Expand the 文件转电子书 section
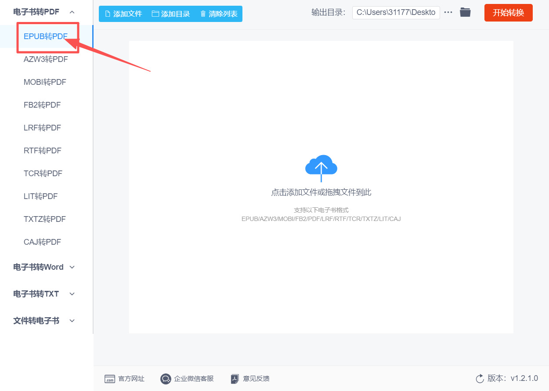 pos(72,321)
